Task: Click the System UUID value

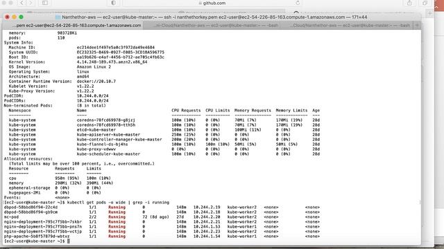Action: coord(120,53)
